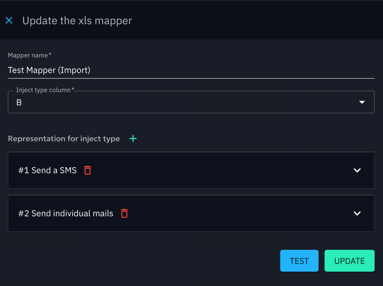Click the dropdown showing column "B"
This screenshot has height=286, width=383.
(x=191, y=102)
